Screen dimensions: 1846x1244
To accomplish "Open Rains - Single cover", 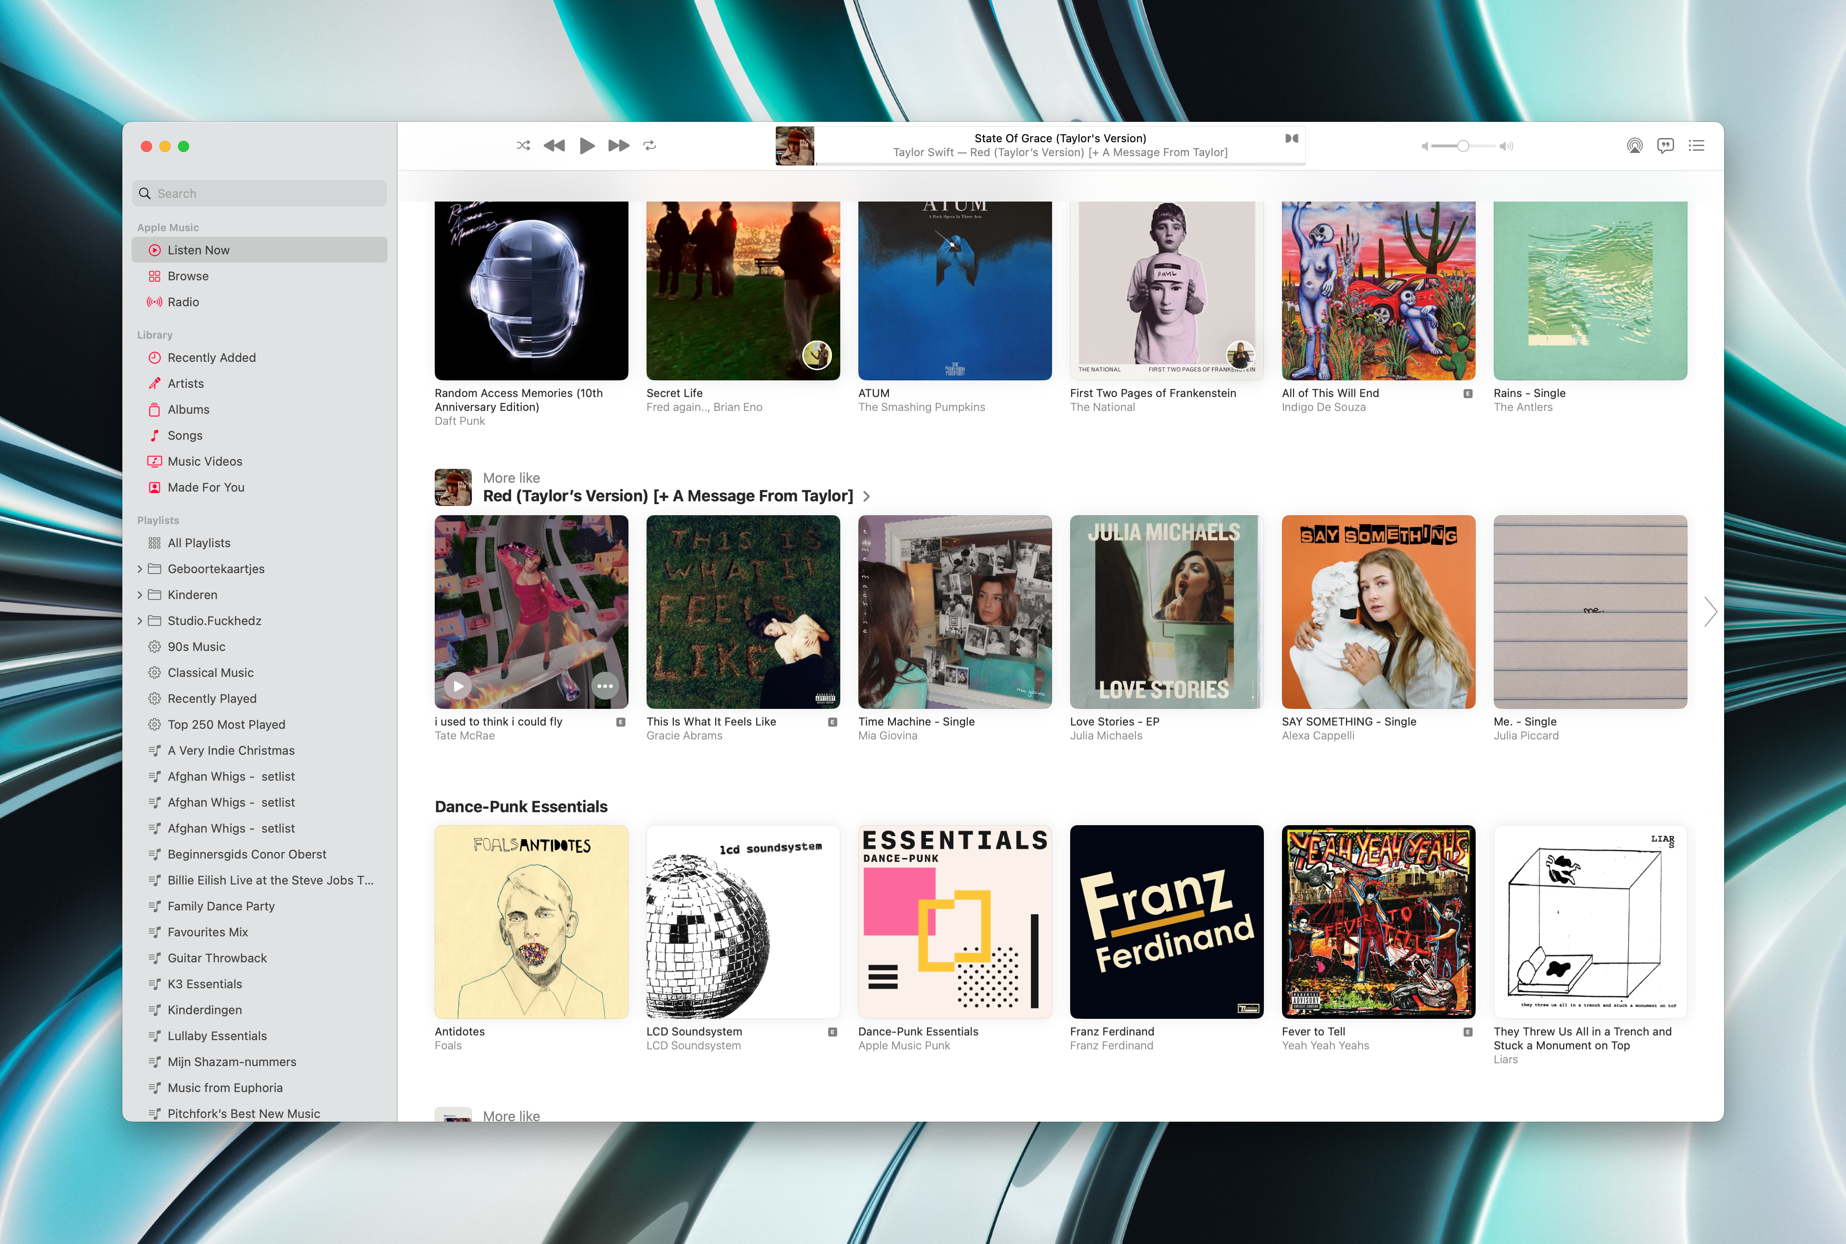I will tap(1591, 290).
